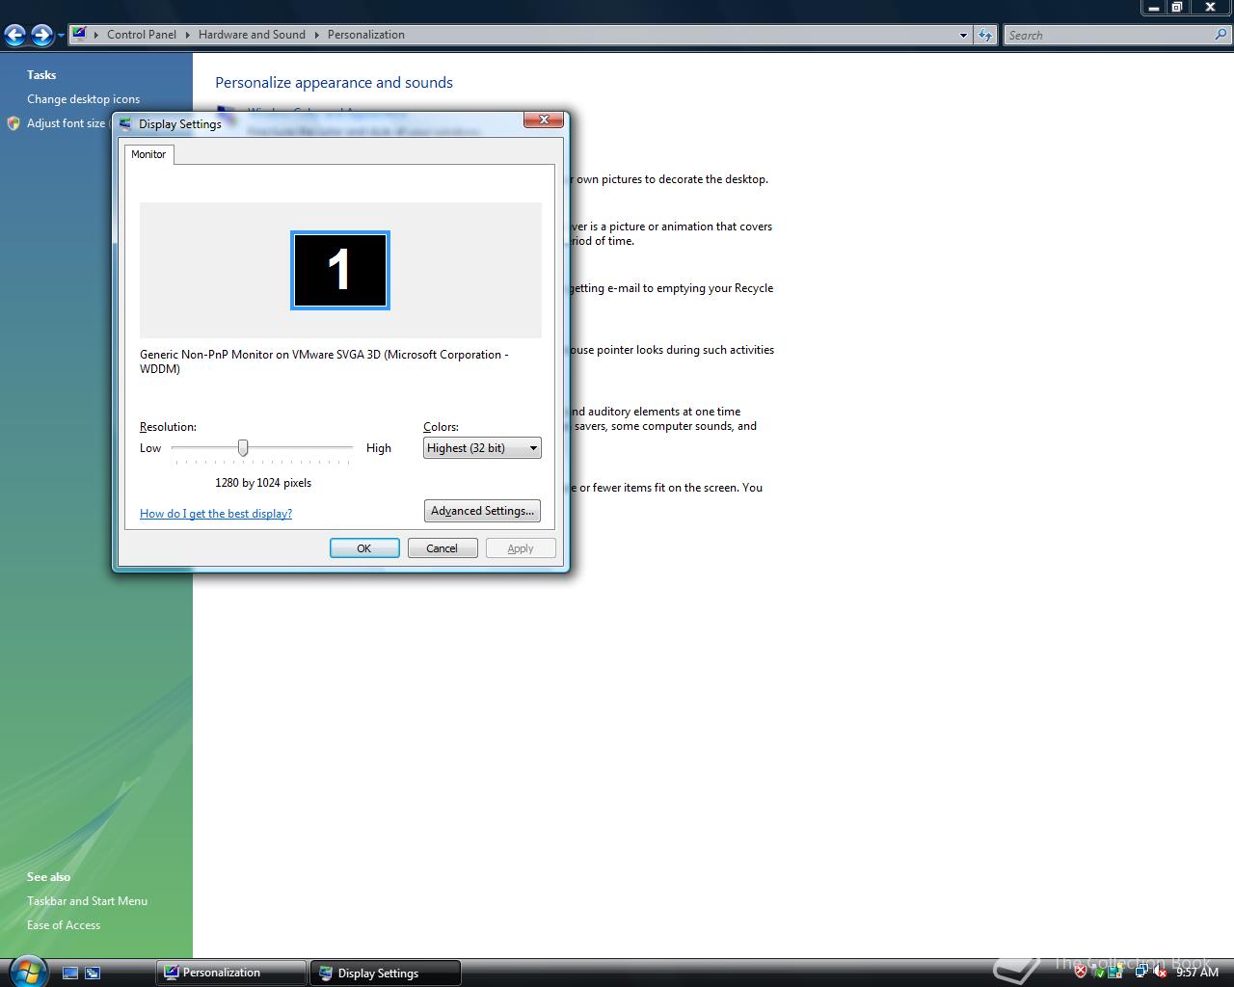This screenshot has width=1234, height=987.
Task: Click Switch between windows quick launch icon
Action: pyautogui.click(x=93, y=973)
